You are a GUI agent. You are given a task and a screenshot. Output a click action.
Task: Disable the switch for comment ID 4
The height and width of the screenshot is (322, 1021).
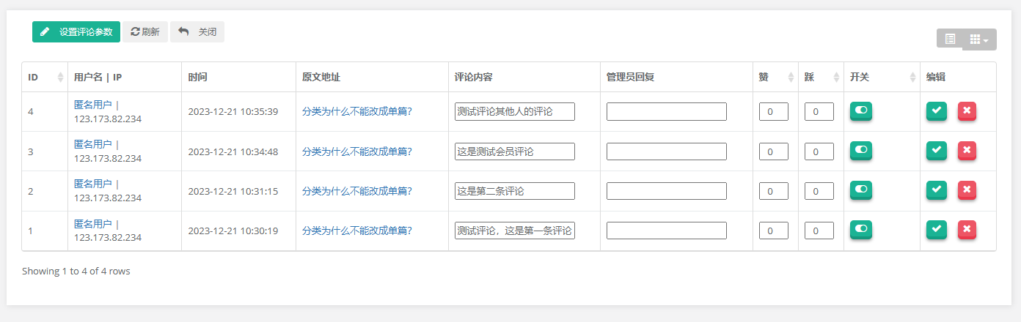[x=861, y=110]
